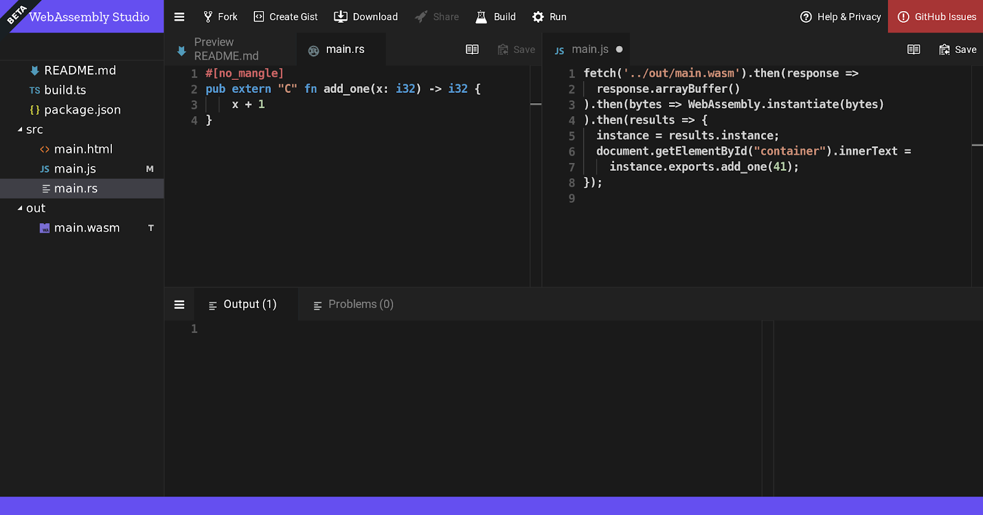Click Create Gist in the toolbar
The height and width of the screenshot is (515, 983).
(286, 17)
